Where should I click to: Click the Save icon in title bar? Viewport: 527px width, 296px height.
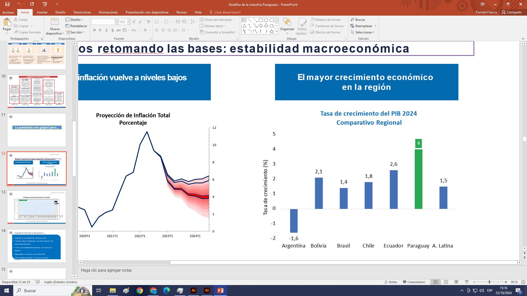(x=7, y=4)
